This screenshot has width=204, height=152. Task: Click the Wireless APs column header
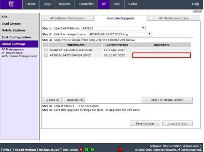(76, 45)
